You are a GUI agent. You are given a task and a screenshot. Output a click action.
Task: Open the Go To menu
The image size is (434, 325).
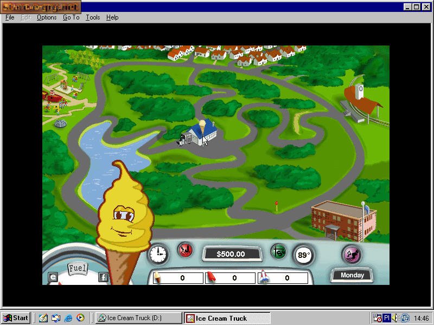(x=71, y=17)
